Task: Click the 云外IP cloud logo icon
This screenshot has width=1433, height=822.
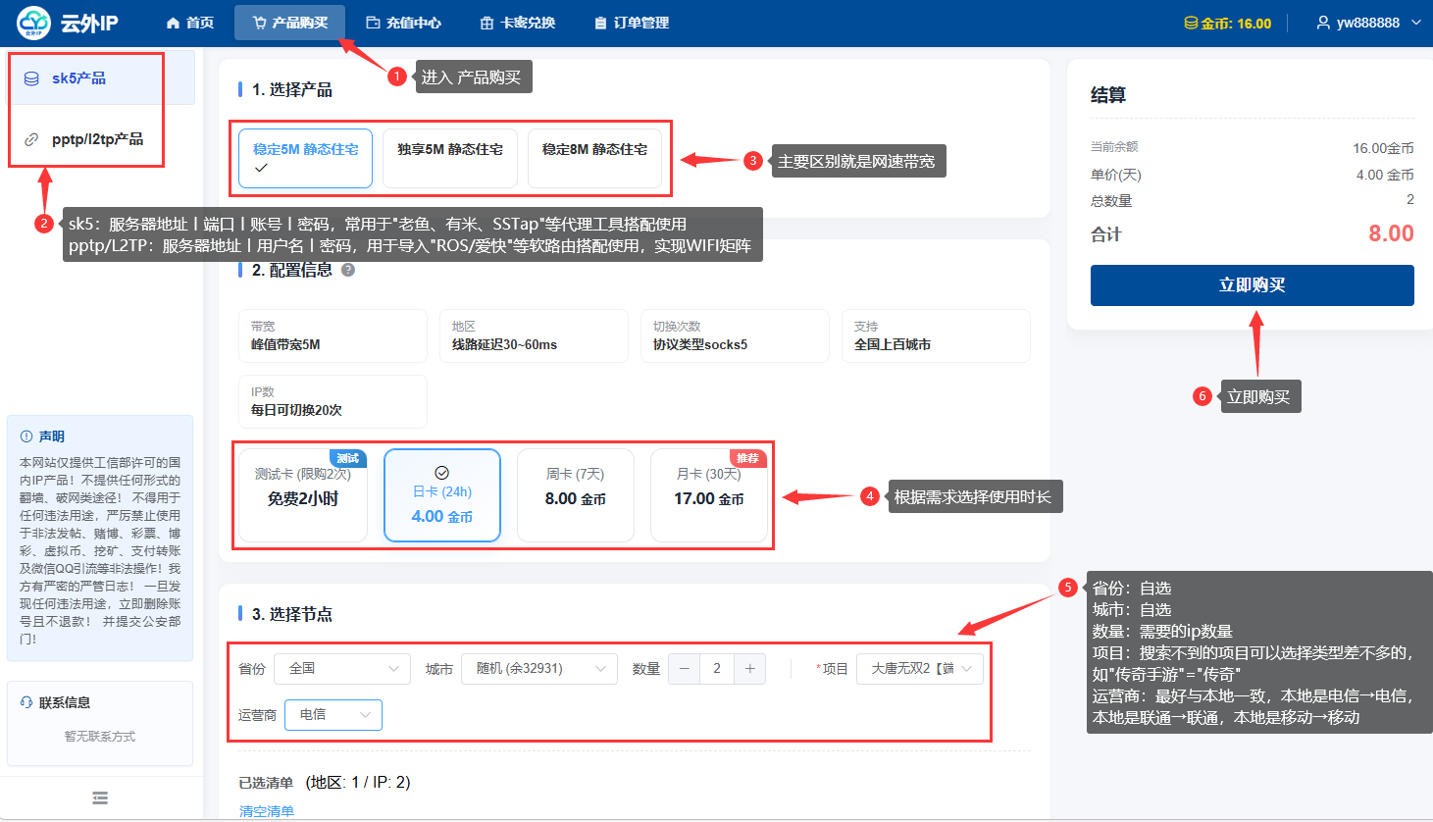Action: (33, 23)
